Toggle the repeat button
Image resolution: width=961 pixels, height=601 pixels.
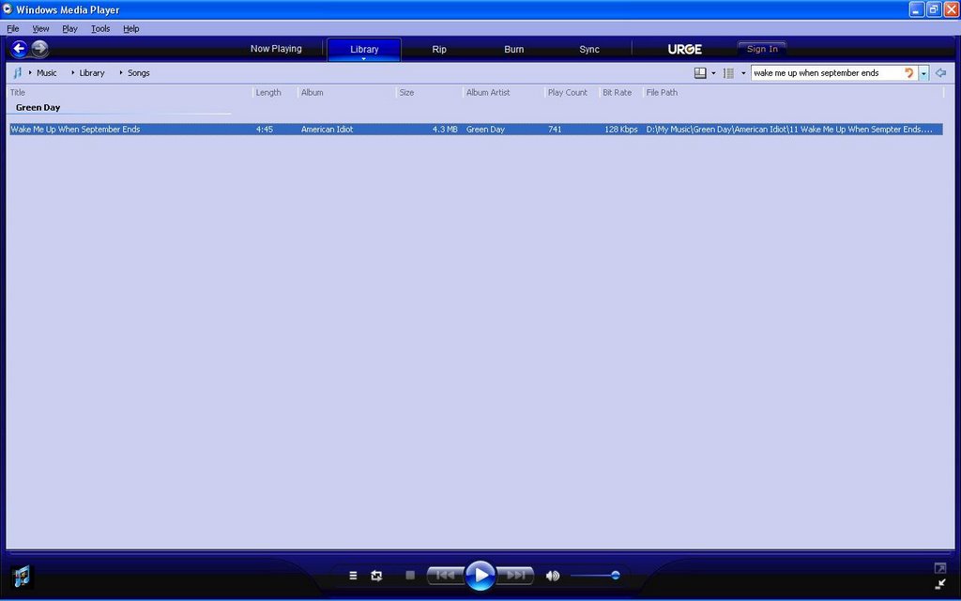376,576
